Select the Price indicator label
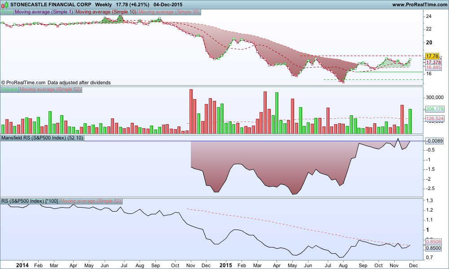The image size is (449, 269). [x=7, y=12]
